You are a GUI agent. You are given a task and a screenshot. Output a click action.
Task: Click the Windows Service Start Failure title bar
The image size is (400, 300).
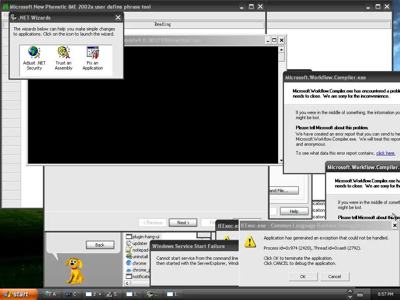pos(195,246)
